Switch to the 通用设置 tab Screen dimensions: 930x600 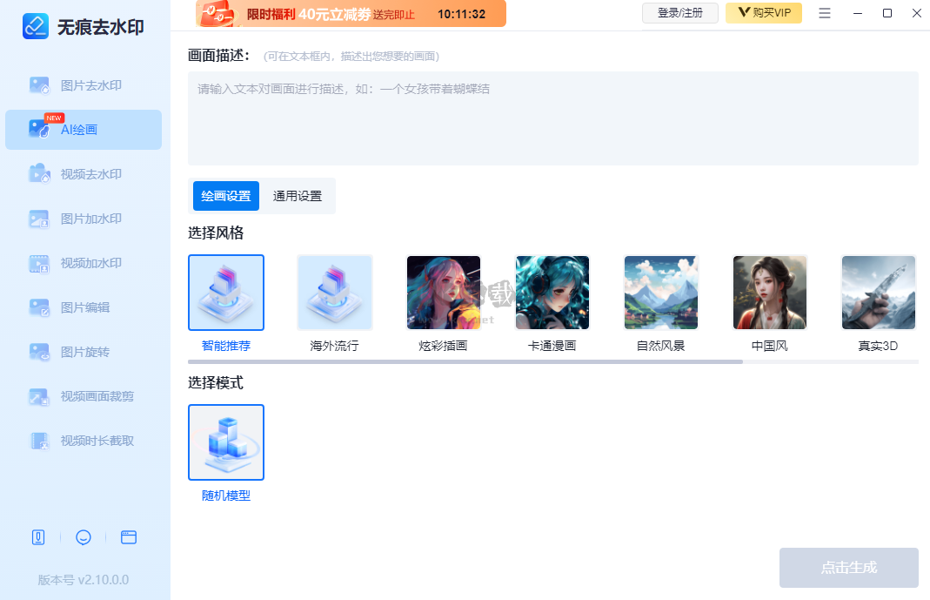[298, 196]
